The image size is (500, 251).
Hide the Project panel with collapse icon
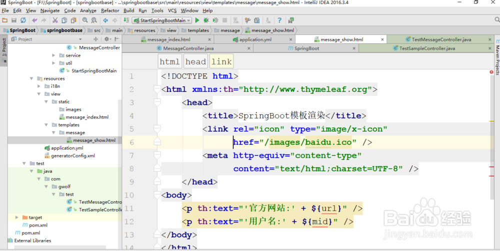(x=117, y=39)
